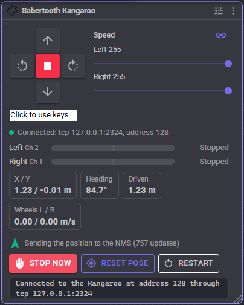The image size is (244, 305).
Task: Click the Right speed slider handle
Action: tap(228, 91)
